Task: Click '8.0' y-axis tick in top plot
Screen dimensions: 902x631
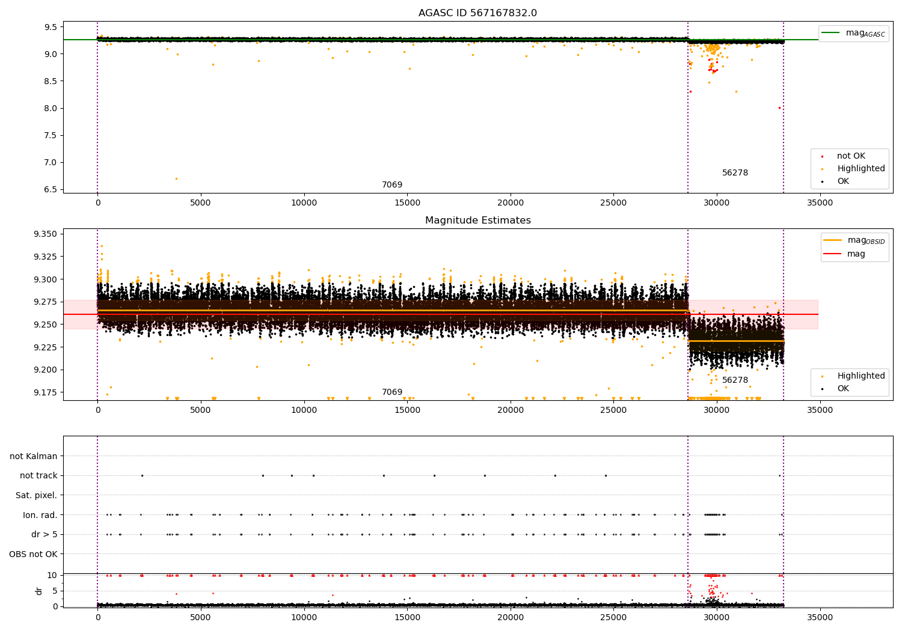Action: [51, 108]
